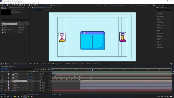Switch to CHARACTER RIGGING workspace
Image resolution: width=174 pixels, height=98 pixels.
[x=142, y=5]
